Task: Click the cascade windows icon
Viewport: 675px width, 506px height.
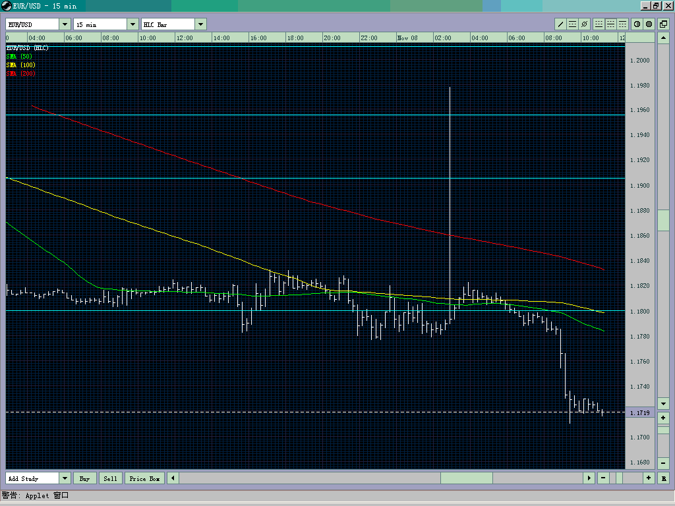Action: click(663, 24)
